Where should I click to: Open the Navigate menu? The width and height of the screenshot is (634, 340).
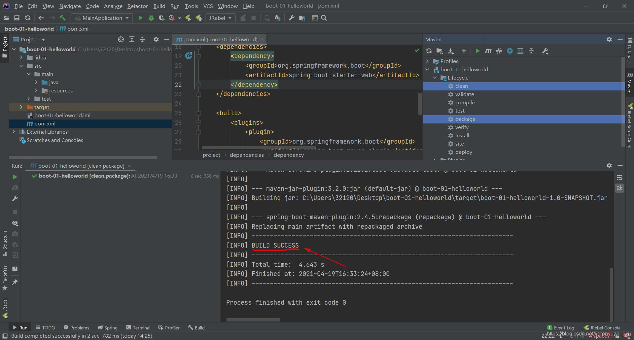70,6
